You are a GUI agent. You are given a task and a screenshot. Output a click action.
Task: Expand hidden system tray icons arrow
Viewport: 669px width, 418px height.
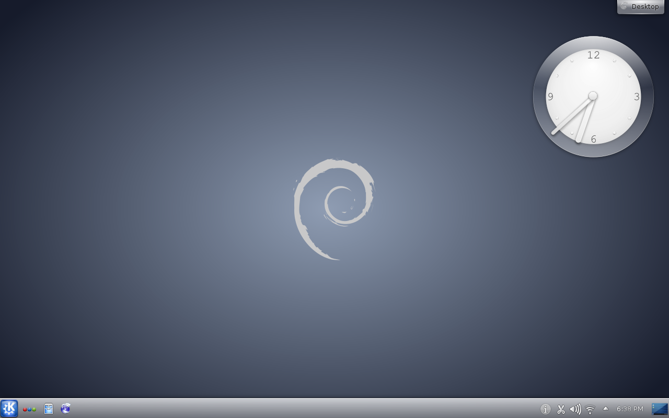(606, 409)
